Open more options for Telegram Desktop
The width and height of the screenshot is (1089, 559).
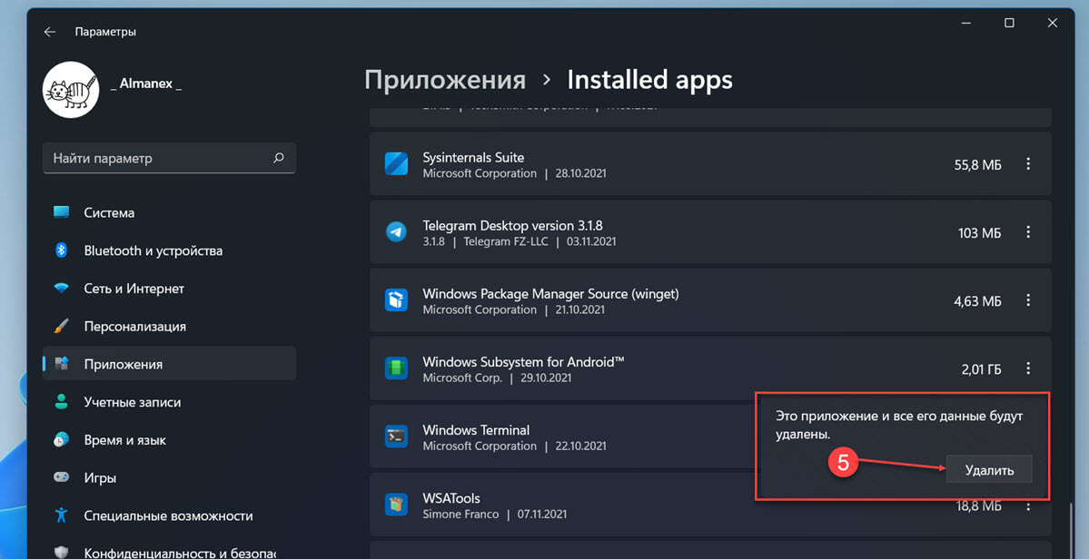(1028, 232)
